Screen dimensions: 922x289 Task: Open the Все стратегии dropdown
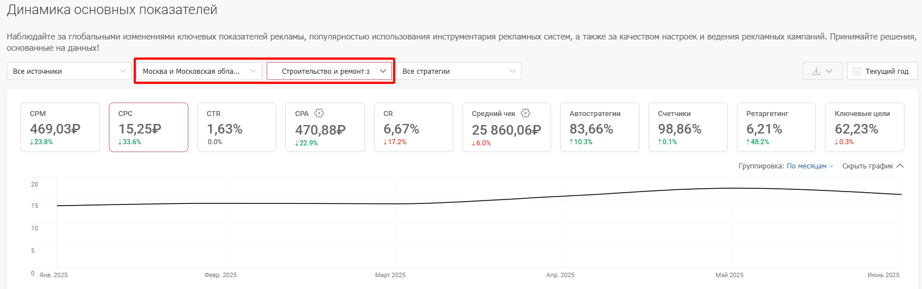pos(459,71)
